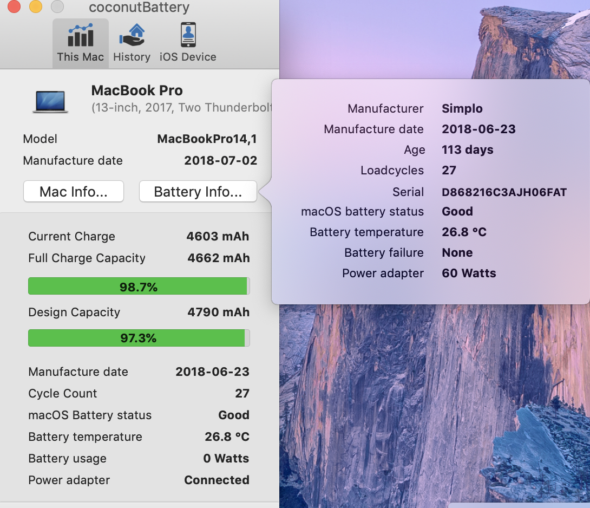Click the Battery usage label

(x=67, y=459)
